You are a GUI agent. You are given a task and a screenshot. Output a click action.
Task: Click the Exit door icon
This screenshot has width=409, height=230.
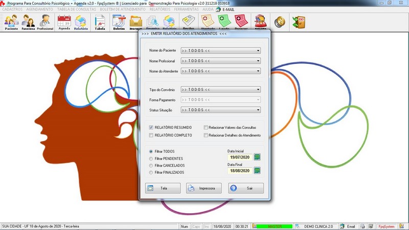click(299, 22)
